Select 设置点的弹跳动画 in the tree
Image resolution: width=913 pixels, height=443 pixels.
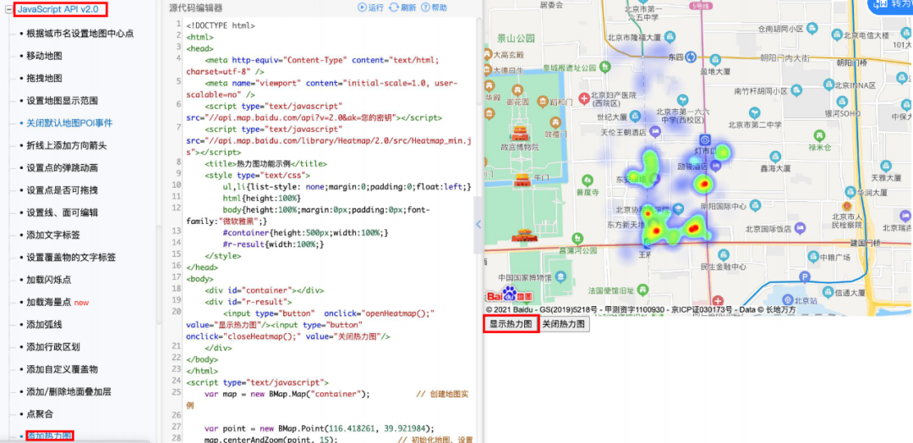click(63, 167)
